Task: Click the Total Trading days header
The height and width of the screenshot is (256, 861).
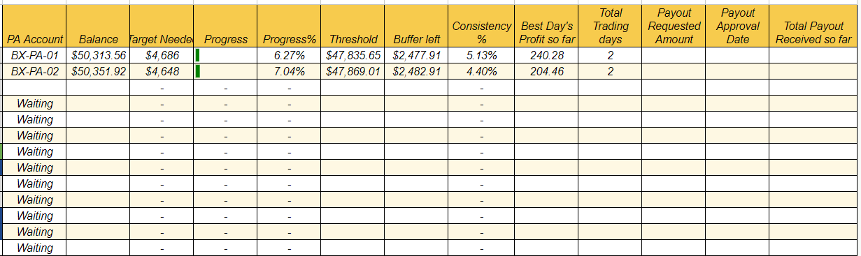Action: pyautogui.click(x=610, y=27)
